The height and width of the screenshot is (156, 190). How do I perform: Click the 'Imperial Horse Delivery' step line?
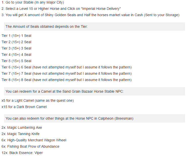(61, 9)
